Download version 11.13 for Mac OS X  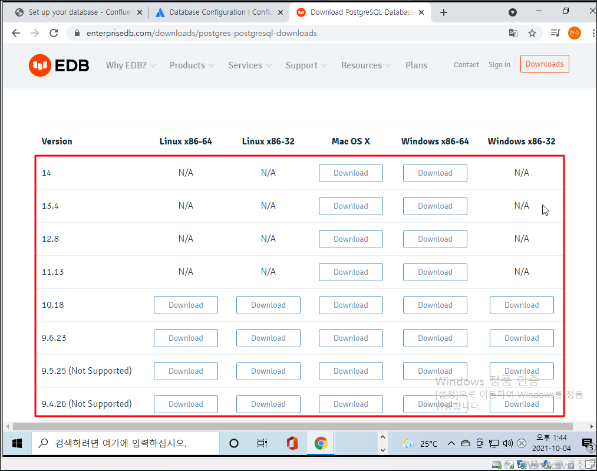[x=351, y=272]
